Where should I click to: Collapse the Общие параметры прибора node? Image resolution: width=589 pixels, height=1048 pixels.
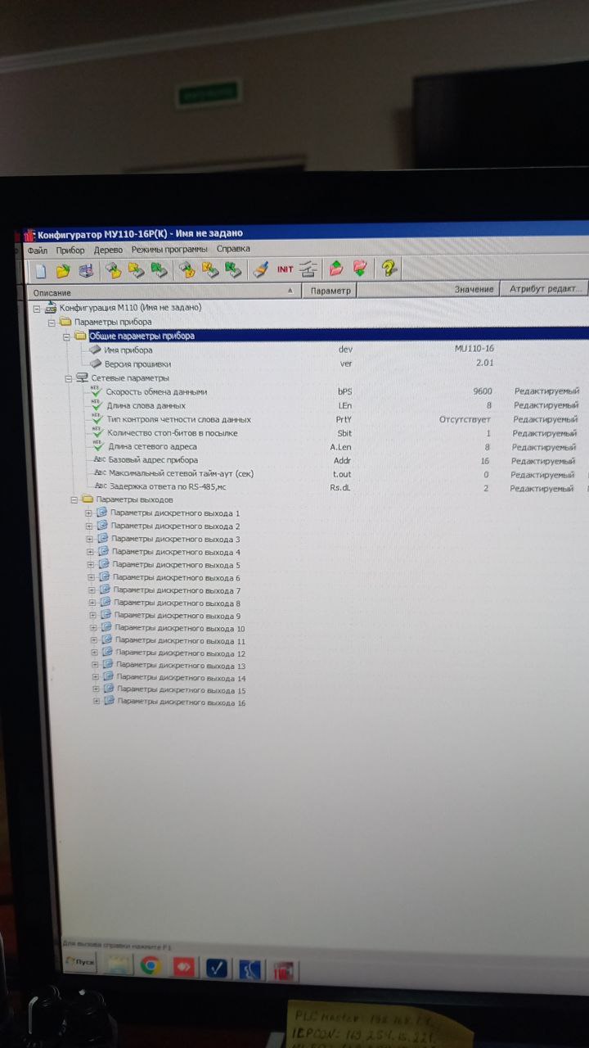click(66, 336)
